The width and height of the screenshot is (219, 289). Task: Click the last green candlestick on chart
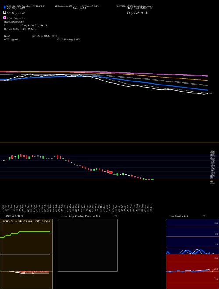point(152,179)
